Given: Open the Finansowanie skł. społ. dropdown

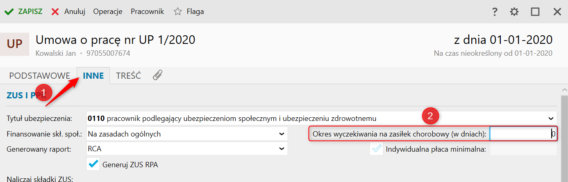Looking at the screenshot, I should click(x=281, y=134).
